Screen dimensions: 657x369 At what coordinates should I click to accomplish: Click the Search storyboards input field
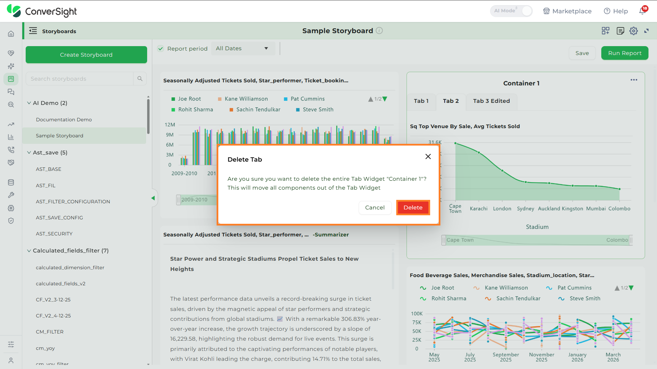coord(79,79)
